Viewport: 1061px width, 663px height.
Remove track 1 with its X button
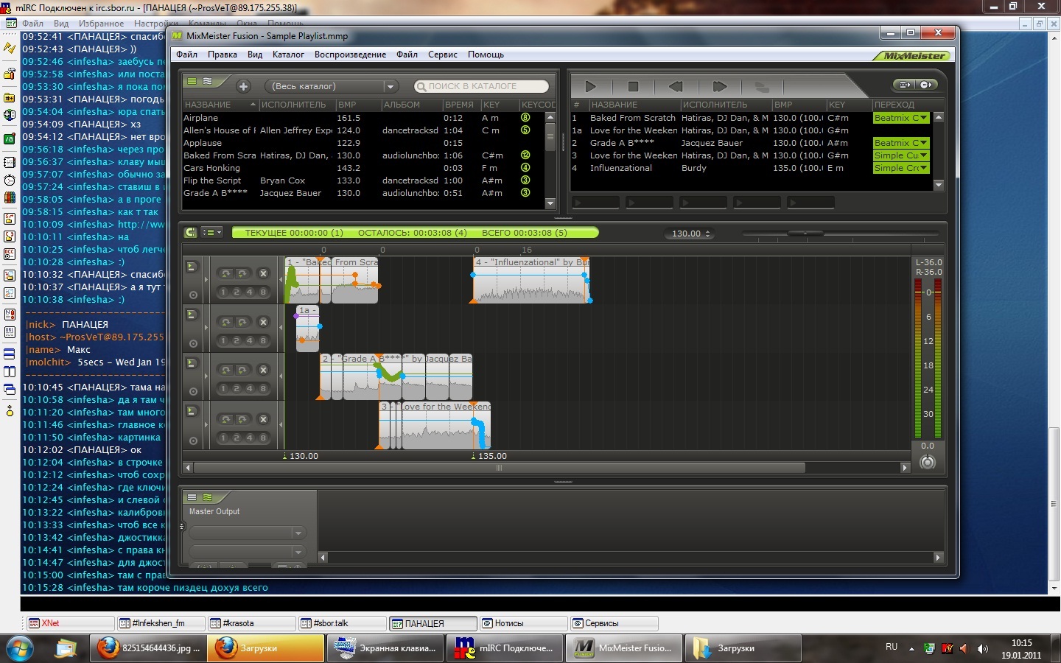(x=263, y=273)
